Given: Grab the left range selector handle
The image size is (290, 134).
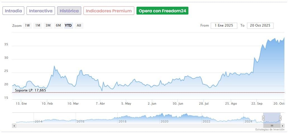Looking at the screenshot, I should (x=263, y=118).
